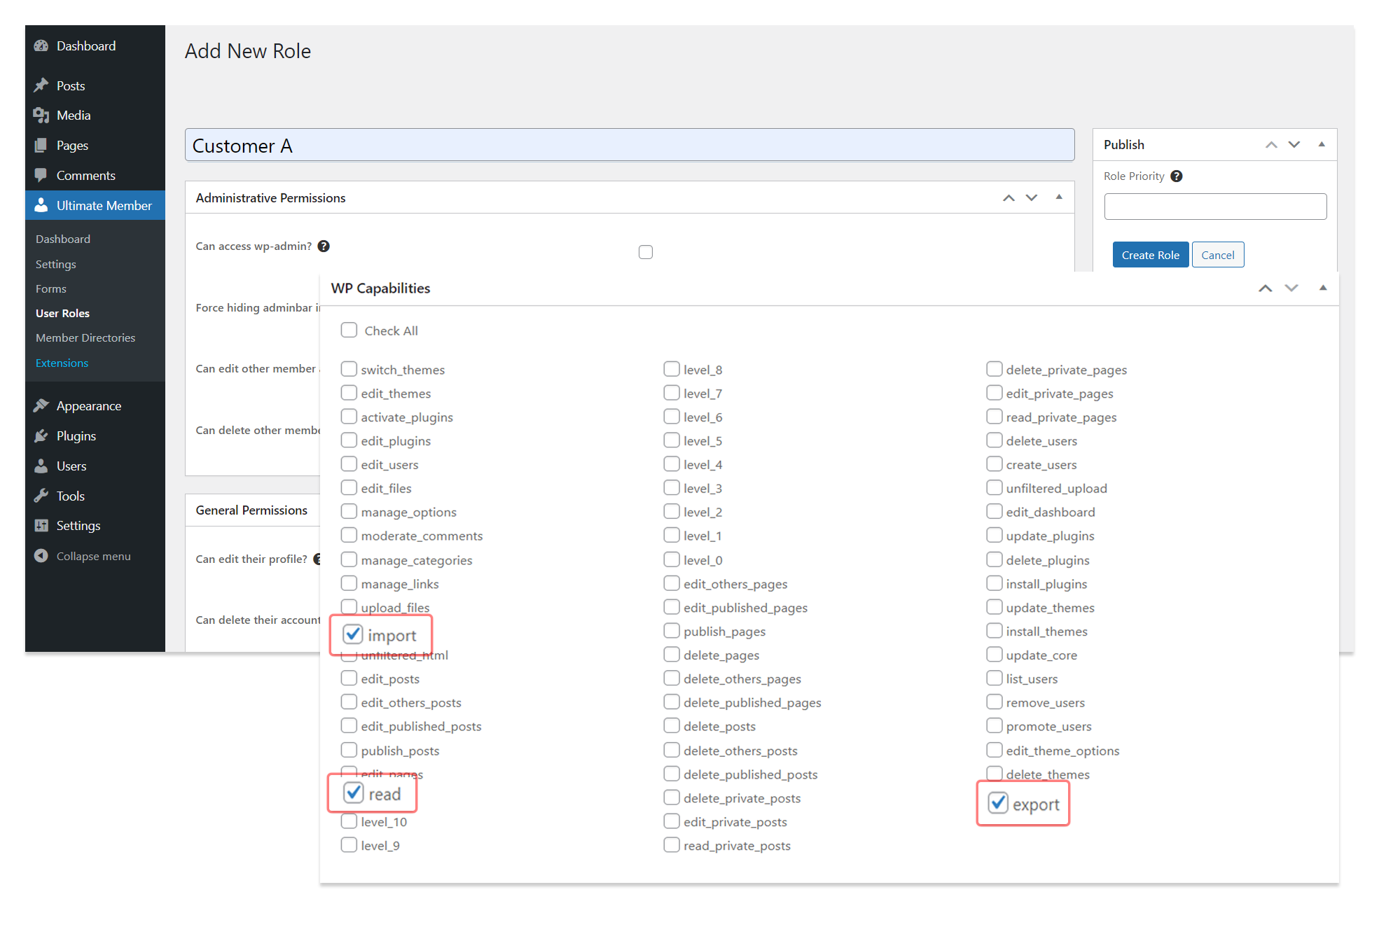1379x927 pixels.
Task: Select User Roles under Ultimate Member
Action: point(62,313)
